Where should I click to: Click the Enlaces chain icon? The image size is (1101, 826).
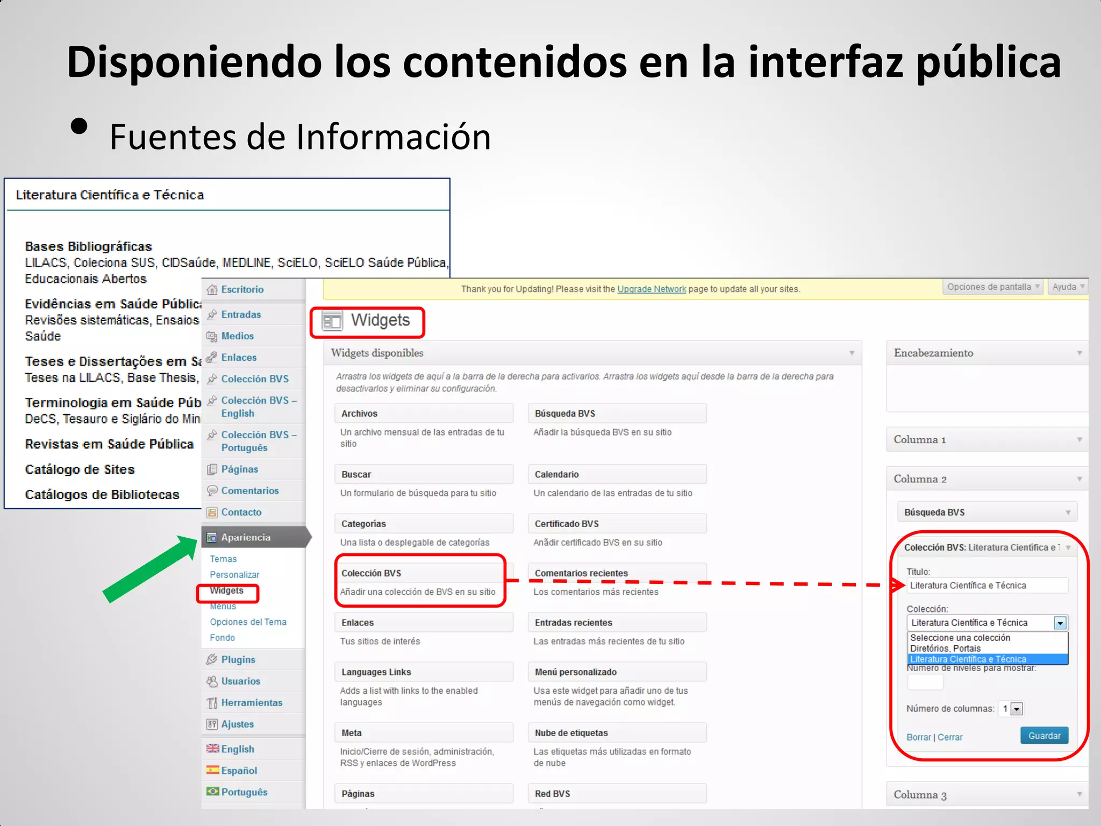[212, 357]
